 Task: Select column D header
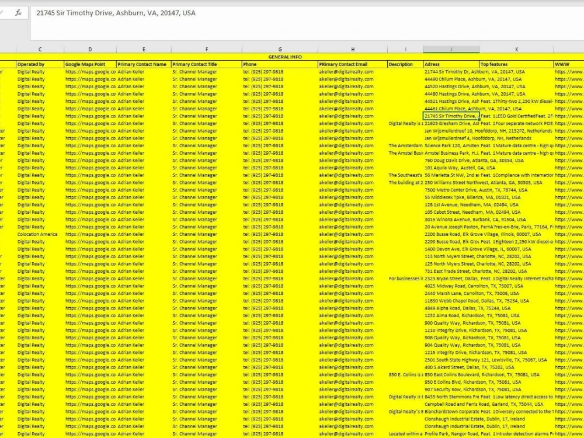coord(90,49)
